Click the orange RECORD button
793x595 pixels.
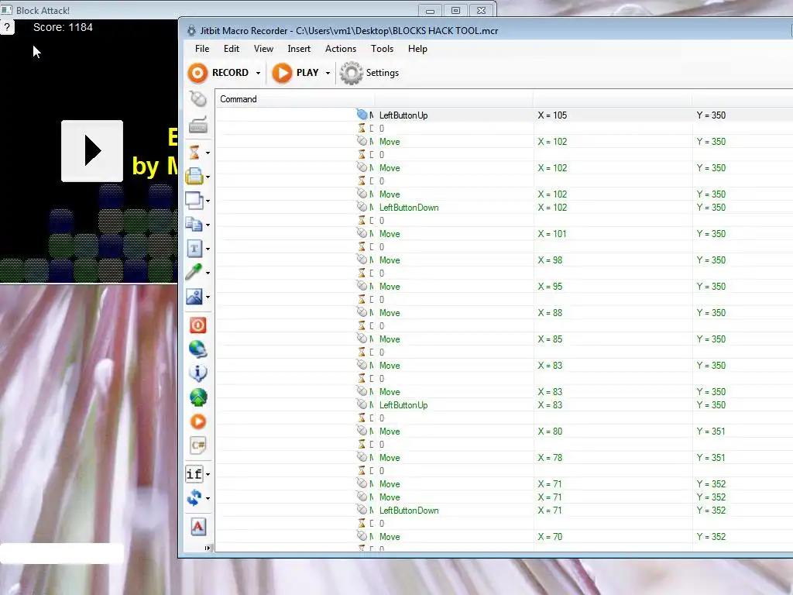coord(218,73)
